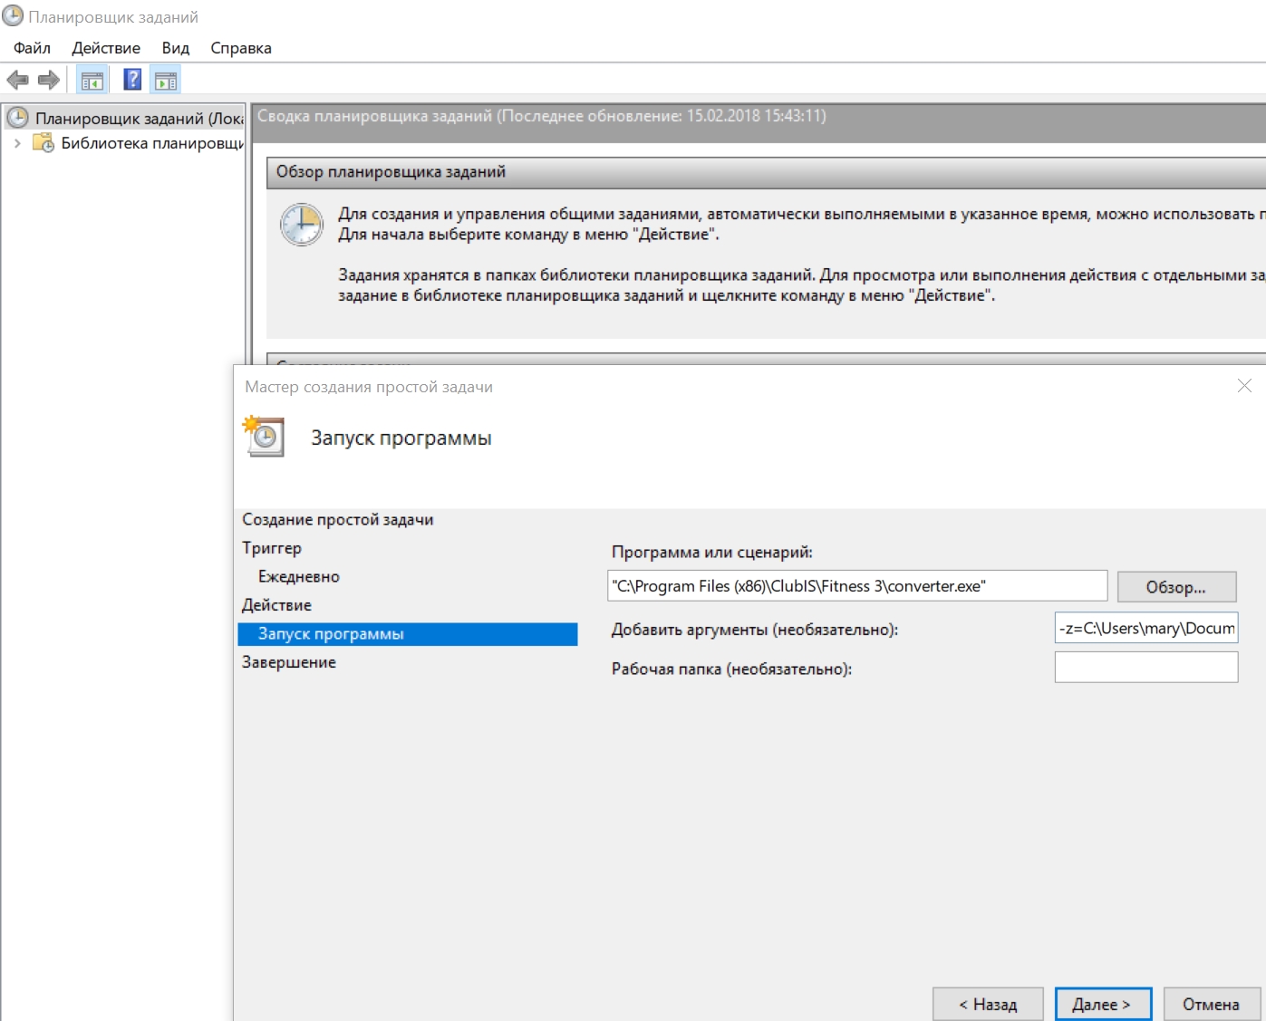Expand the Библиотека планировщика node

tap(17, 143)
